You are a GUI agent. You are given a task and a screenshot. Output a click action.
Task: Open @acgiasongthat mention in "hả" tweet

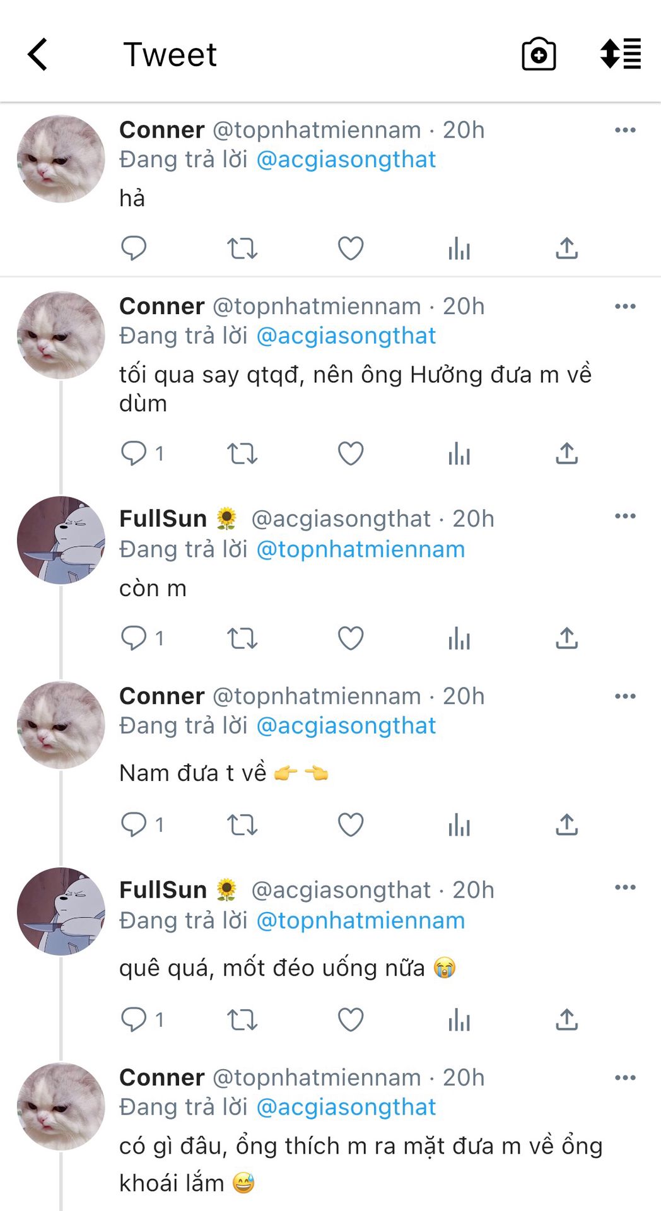[346, 160]
